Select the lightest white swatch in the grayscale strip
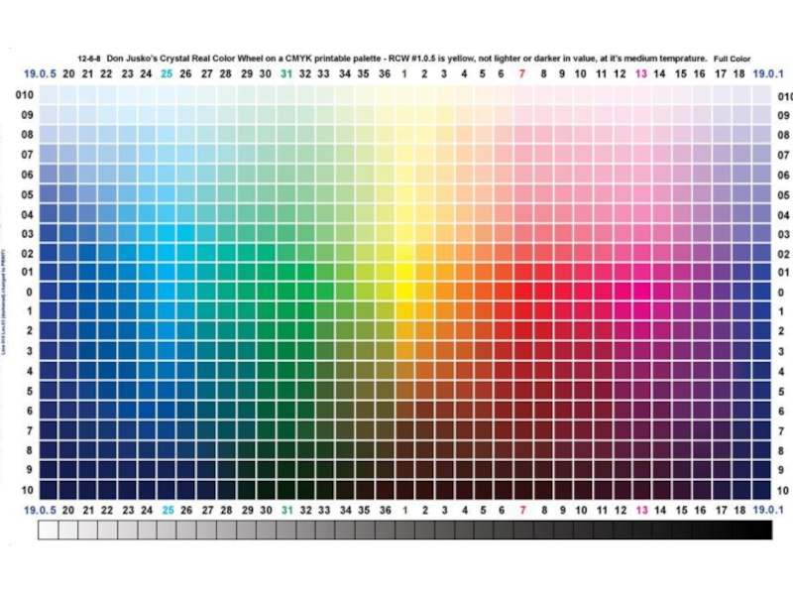The image size is (793, 595). [48, 530]
